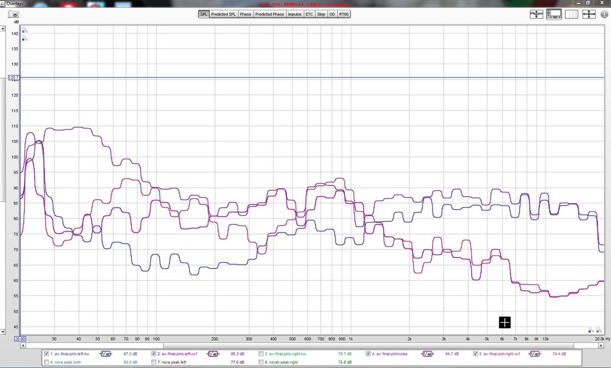Uncheck the av-final-pink-left-tw trace checkbox
The image size is (611, 368).
click(x=47, y=354)
